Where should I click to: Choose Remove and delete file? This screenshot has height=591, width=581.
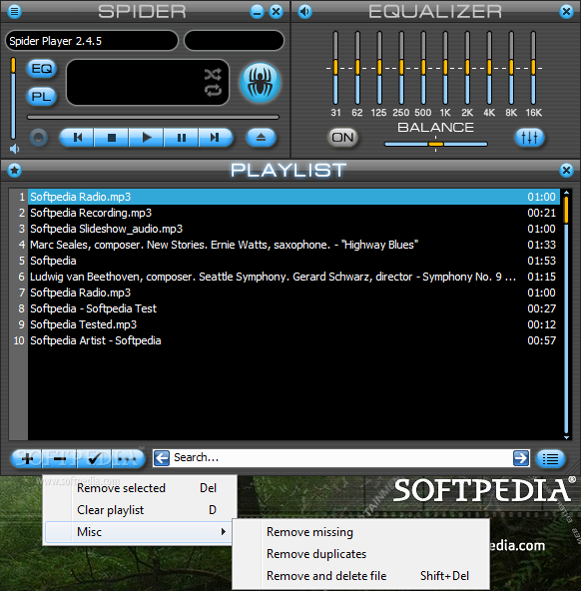pyautogui.click(x=361, y=576)
